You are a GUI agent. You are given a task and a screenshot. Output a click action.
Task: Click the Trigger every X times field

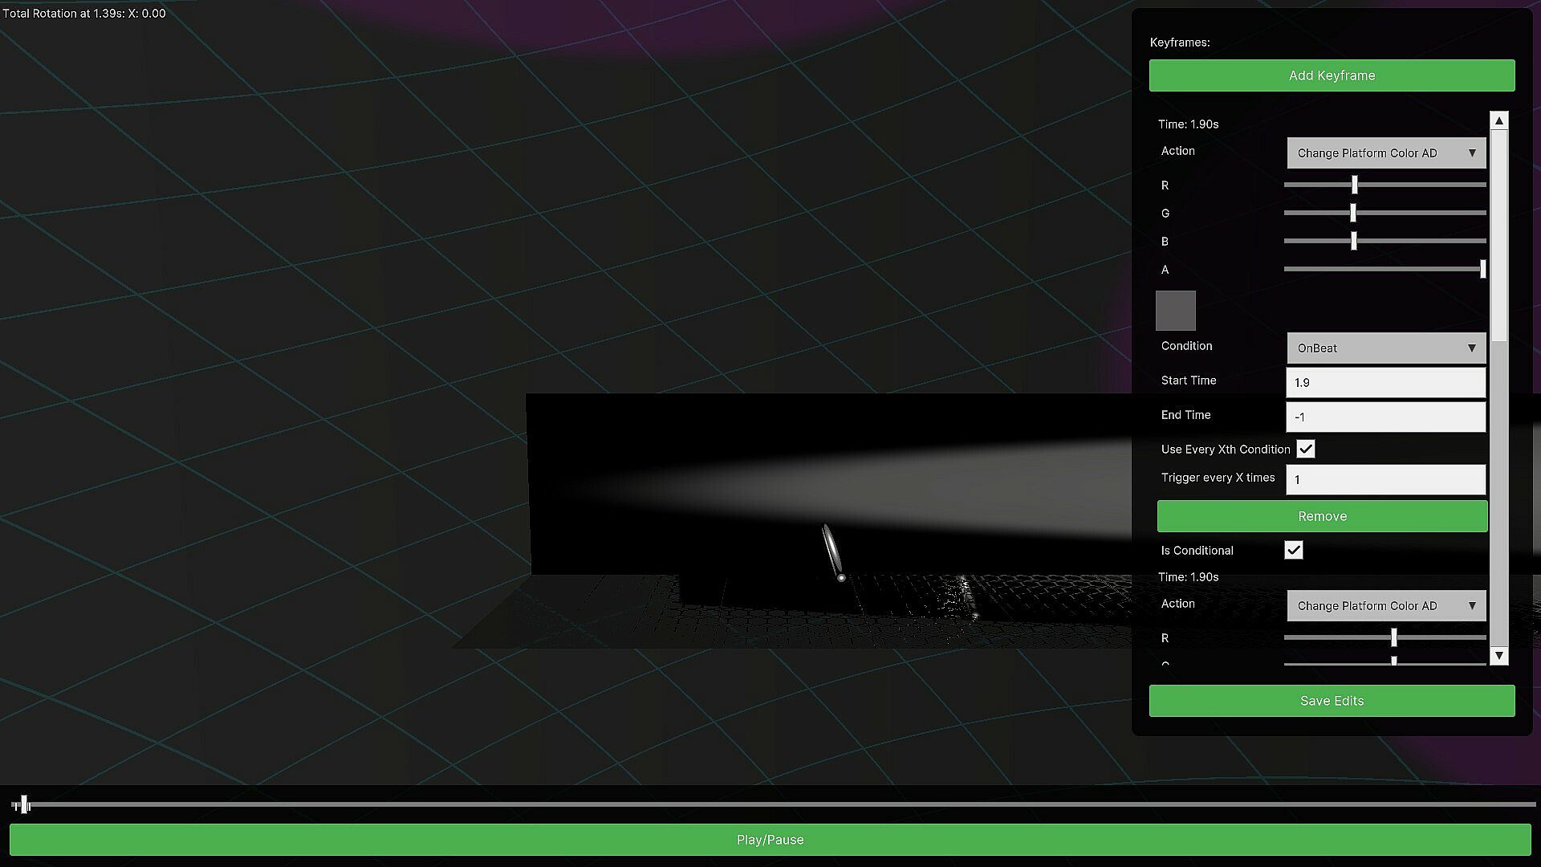pyautogui.click(x=1385, y=480)
